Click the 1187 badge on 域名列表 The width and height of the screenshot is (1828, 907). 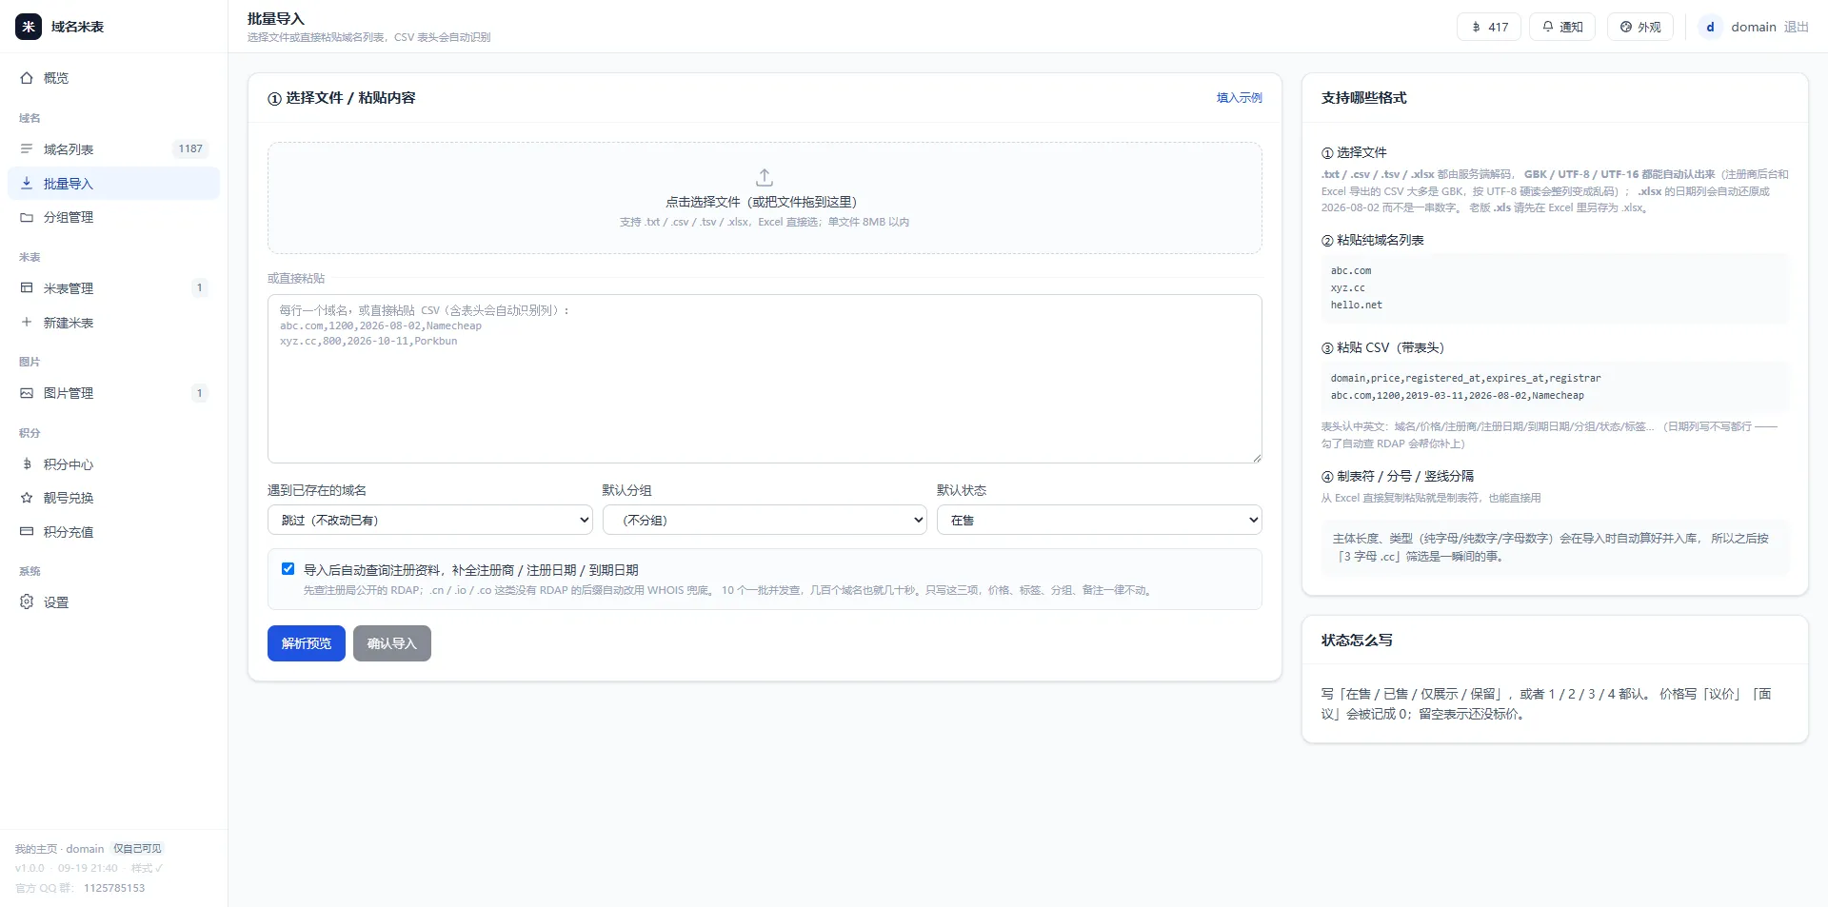(x=190, y=149)
